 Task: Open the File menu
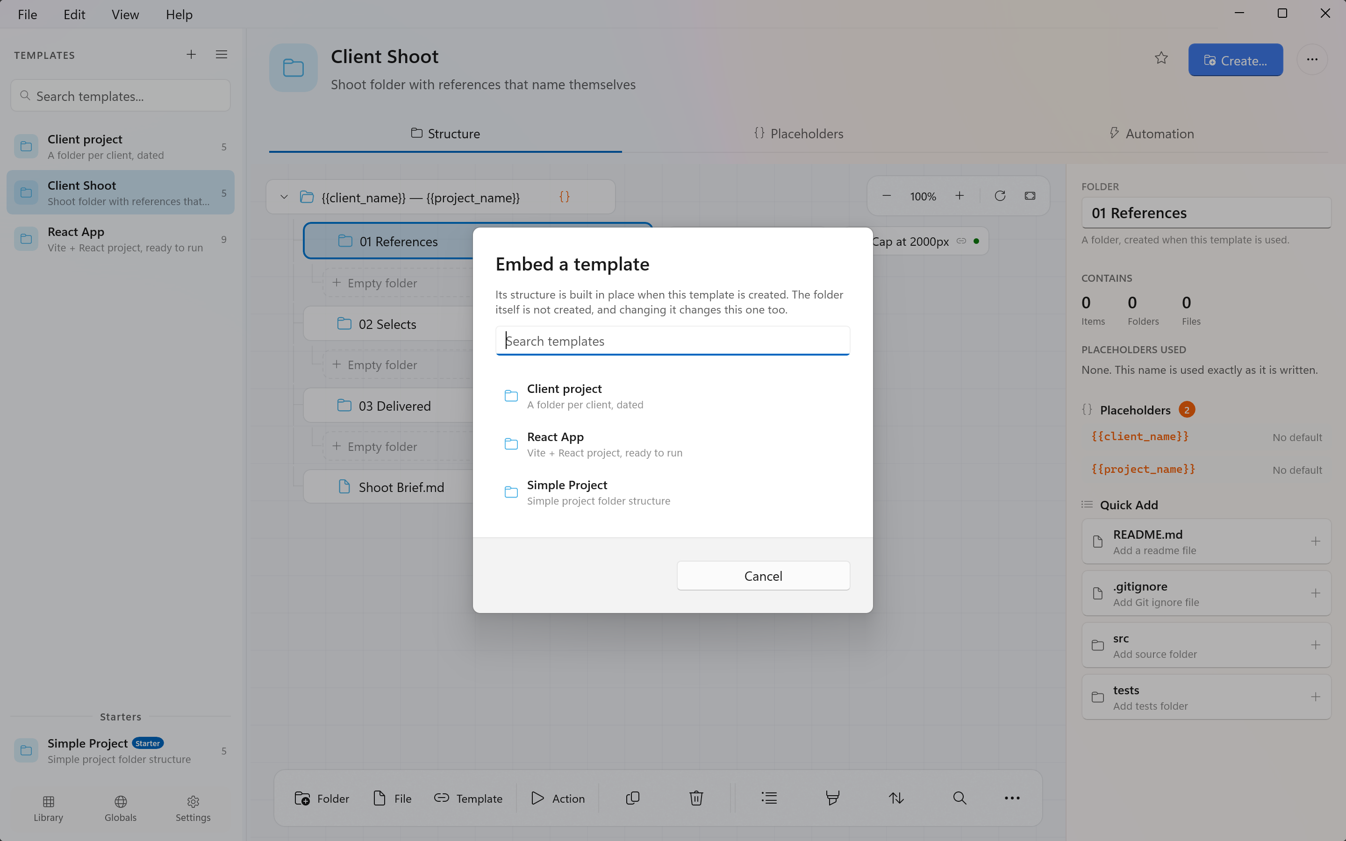[27, 14]
